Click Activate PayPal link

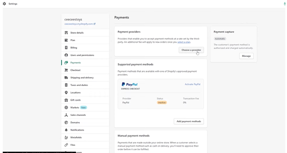[193, 85]
